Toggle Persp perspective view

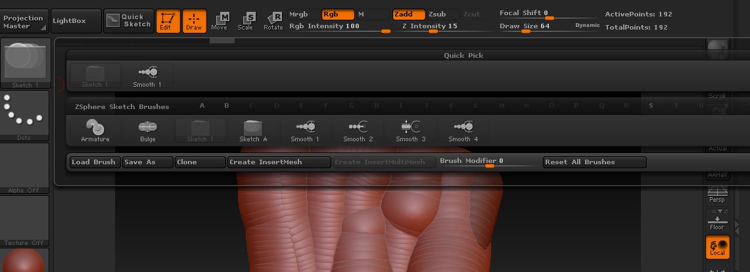point(718,194)
